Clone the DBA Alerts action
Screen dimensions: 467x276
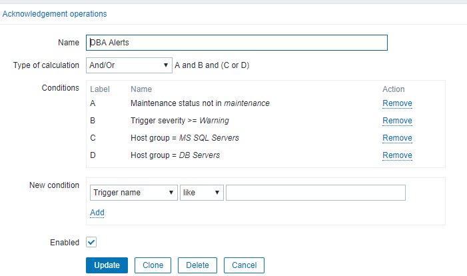pos(153,265)
